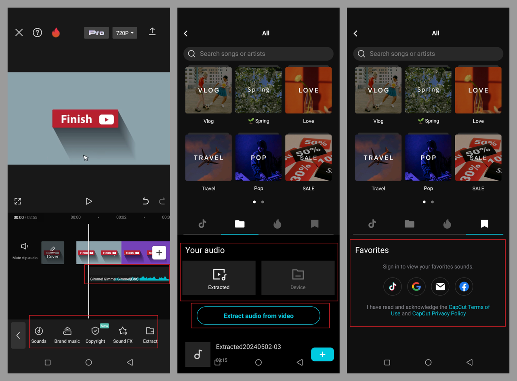Open the trending flame sounds tab
517x381 pixels.
[277, 224]
